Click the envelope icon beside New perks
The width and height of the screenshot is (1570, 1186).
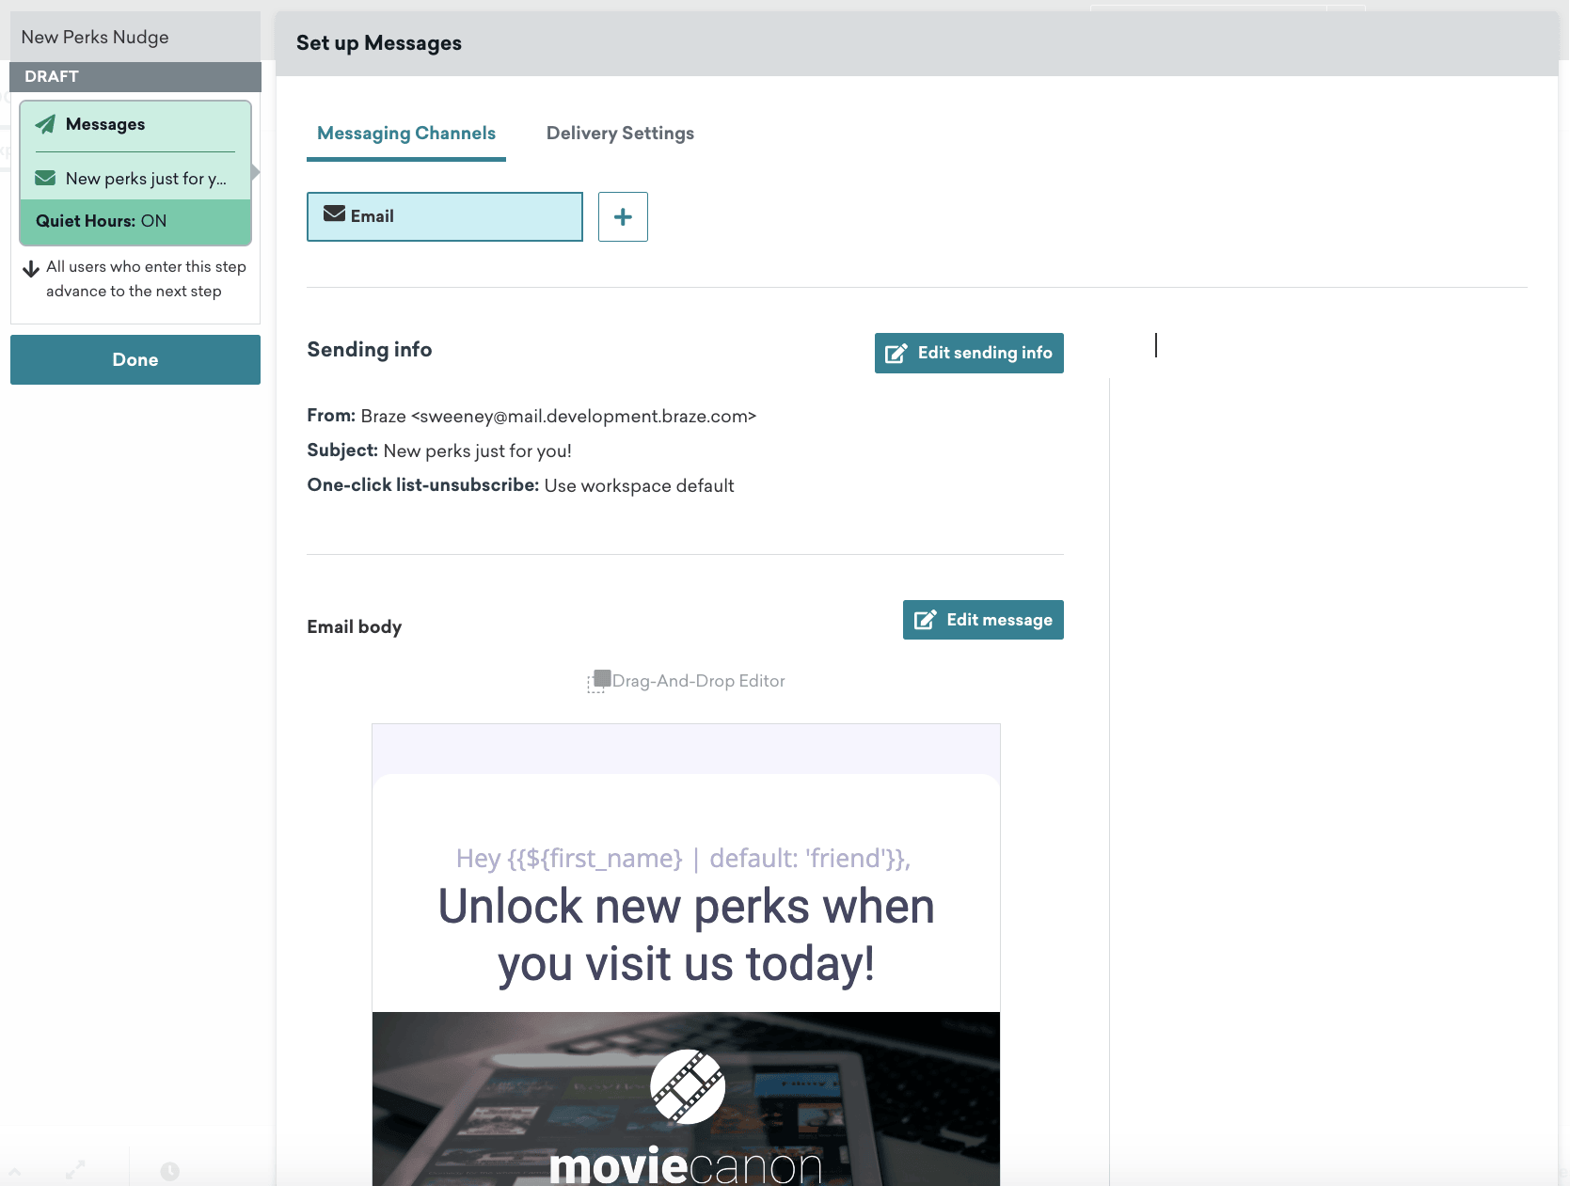[45, 179]
